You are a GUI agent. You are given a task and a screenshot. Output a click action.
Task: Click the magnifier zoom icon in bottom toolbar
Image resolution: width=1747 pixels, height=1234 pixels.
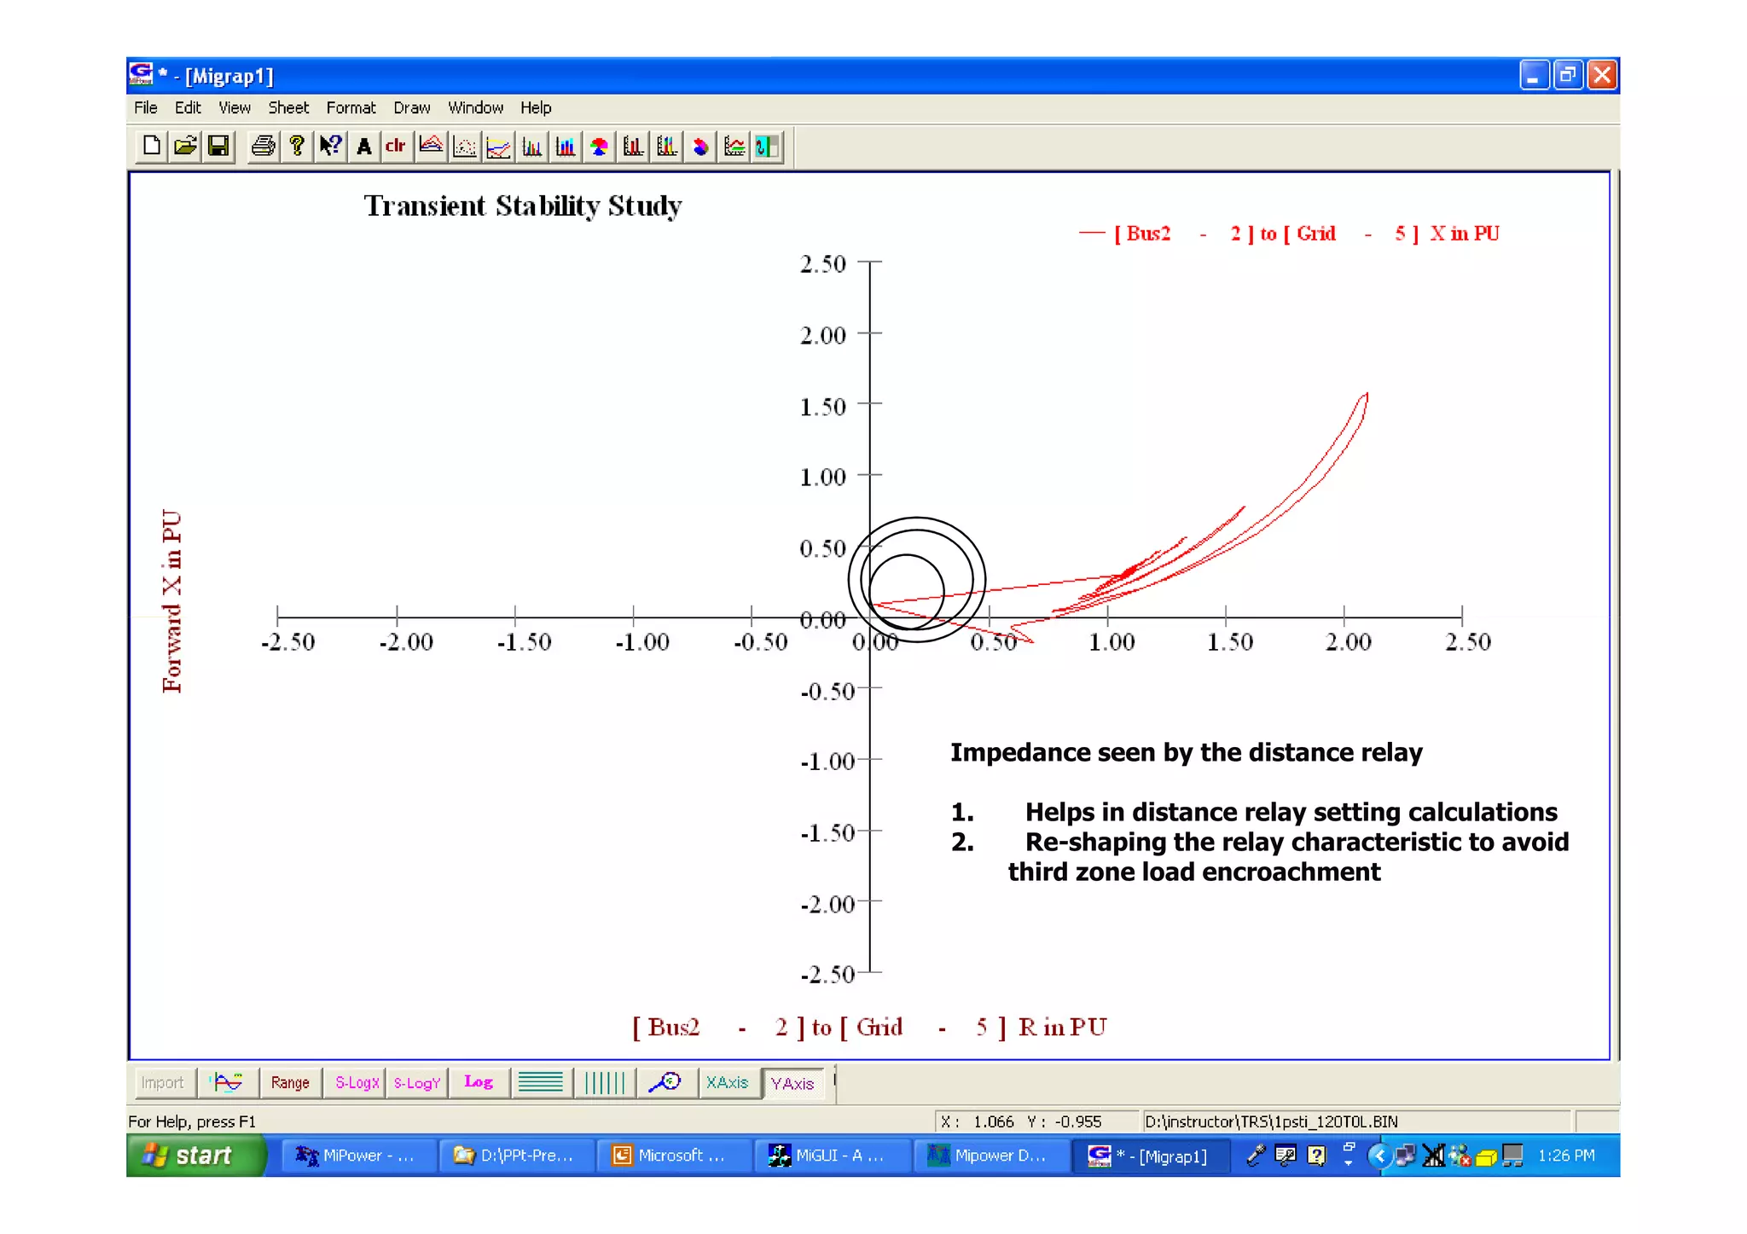tap(665, 1082)
